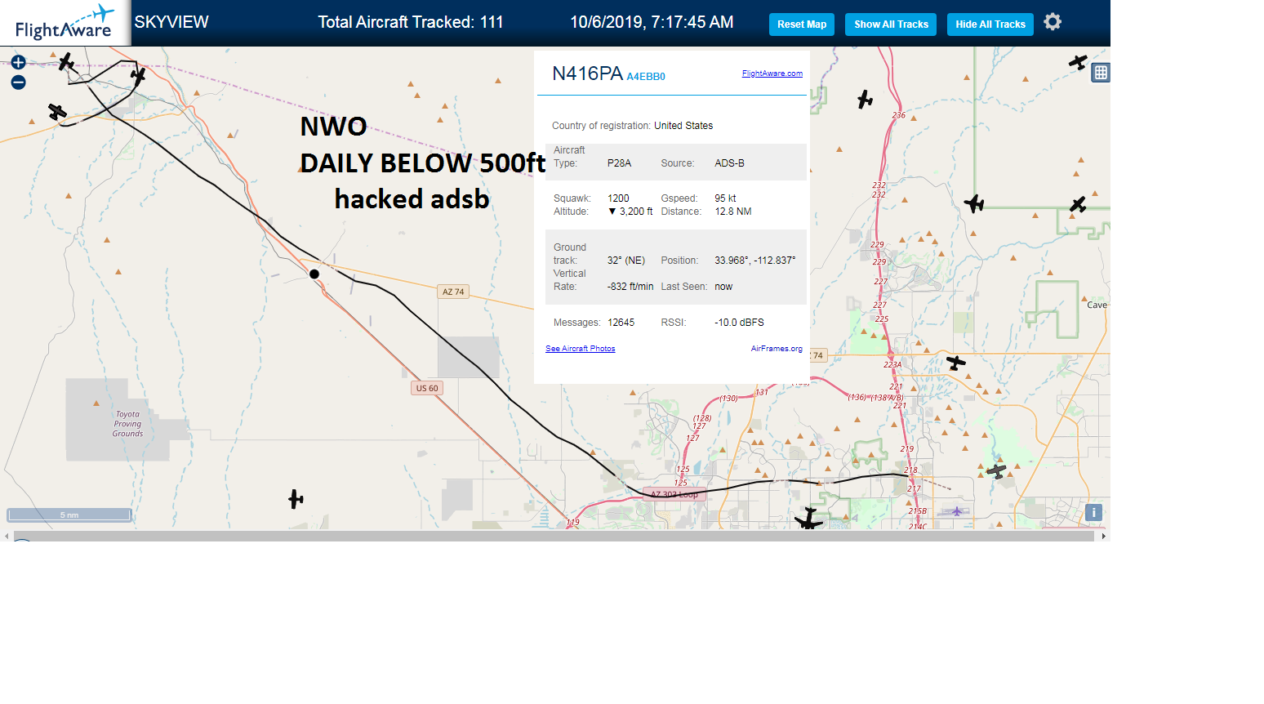Zoom out on the map
The image size is (1264, 704).
(18, 82)
